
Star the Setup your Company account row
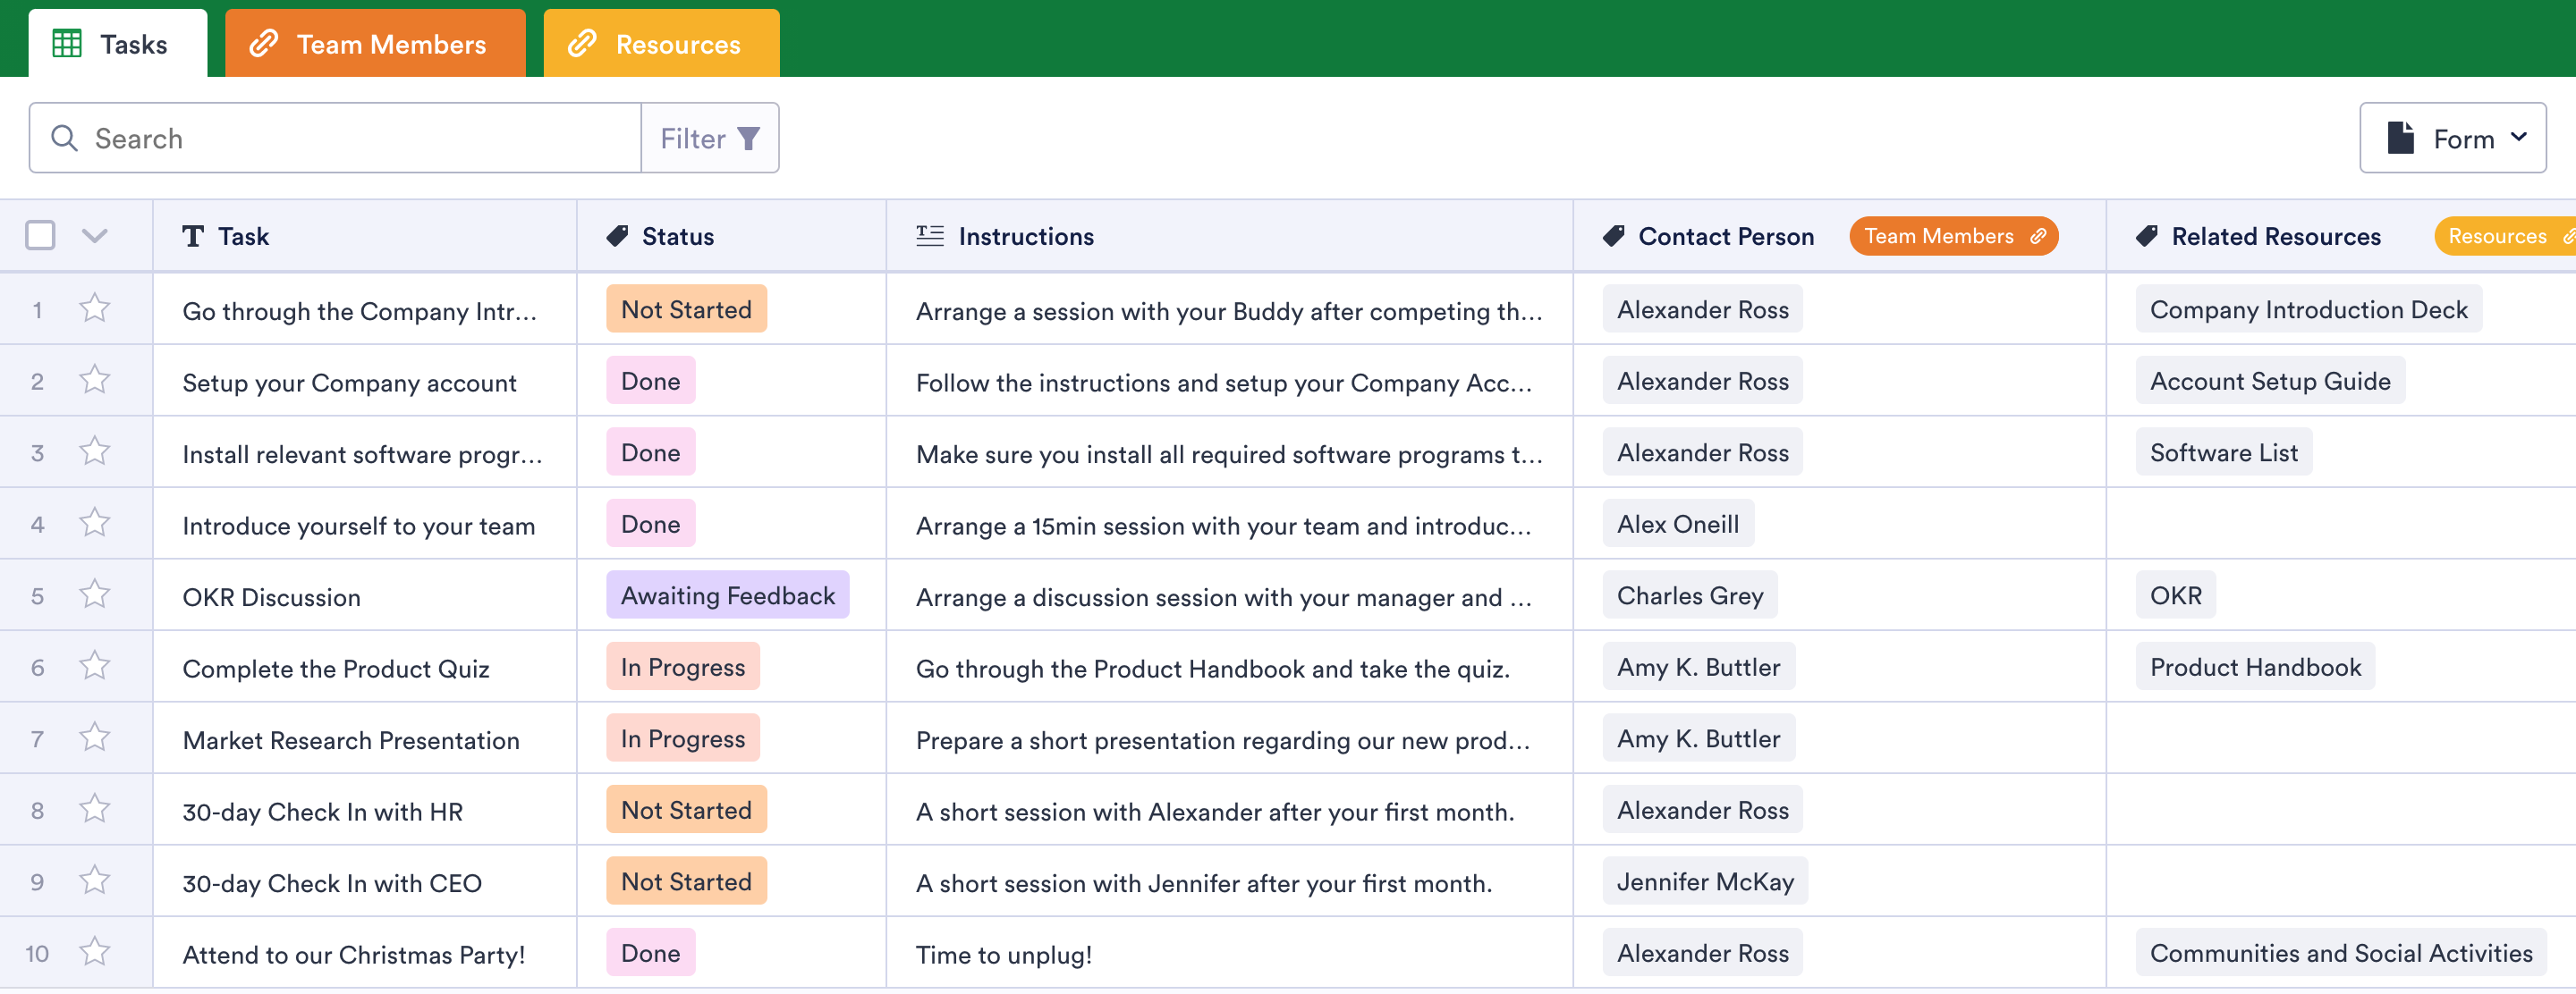(x=95, y=380)
